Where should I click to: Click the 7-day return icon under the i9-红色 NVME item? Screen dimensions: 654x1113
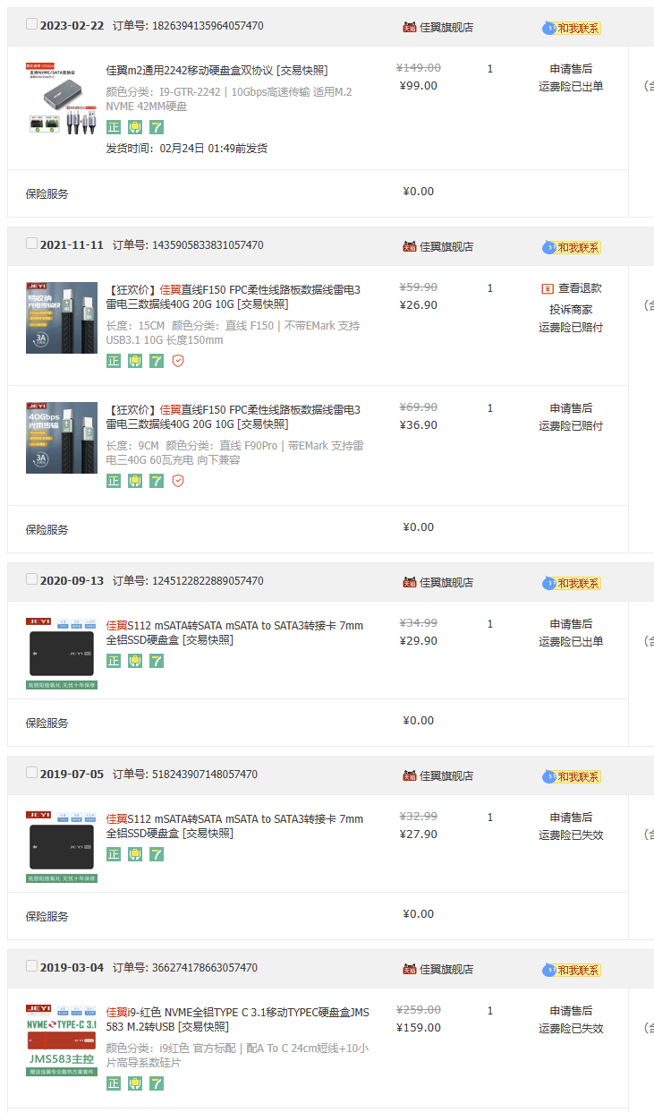point(157,1083)
